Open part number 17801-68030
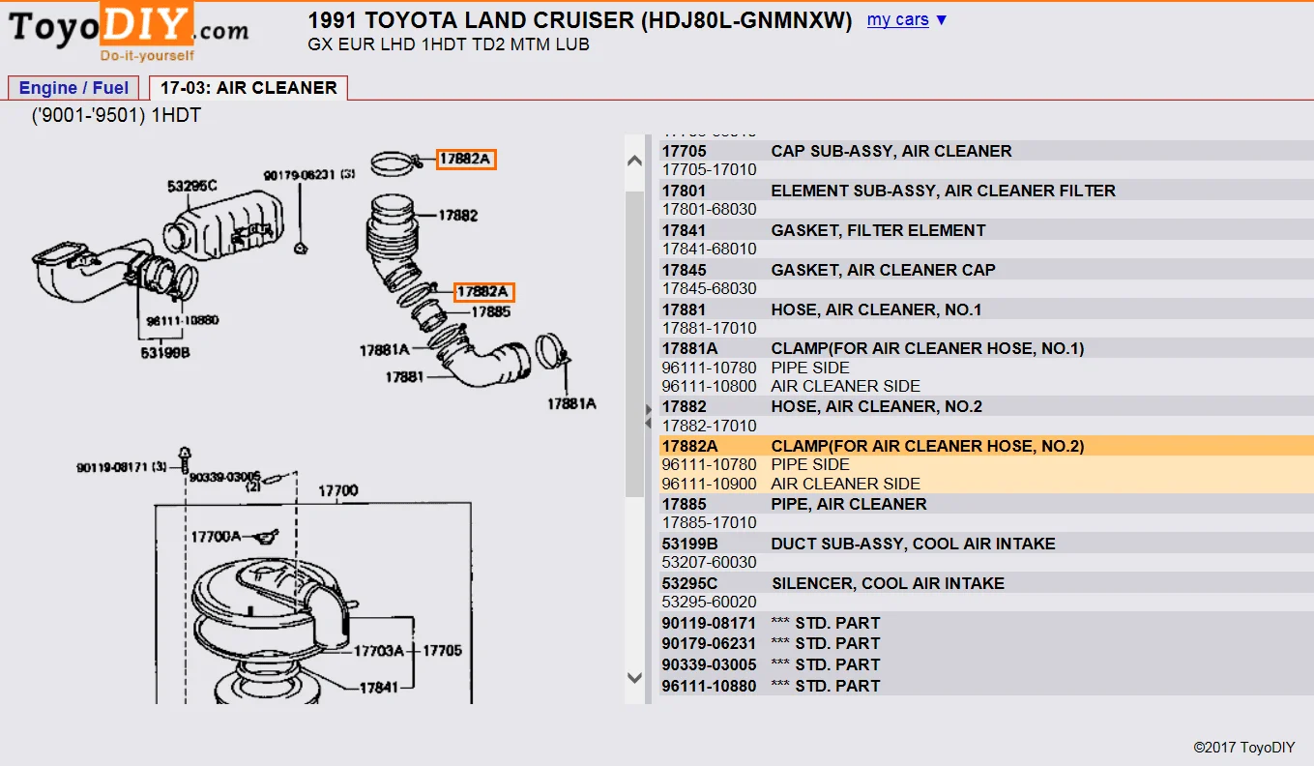The height and width of the screenshot is (766, 1314). click(x=709, y=209)
